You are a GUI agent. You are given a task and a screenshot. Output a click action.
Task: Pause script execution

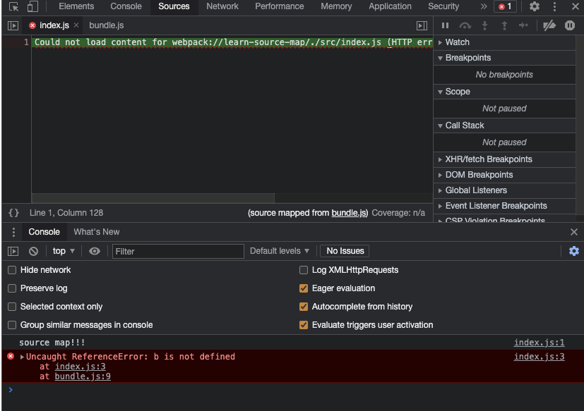[x=445, y=25]
